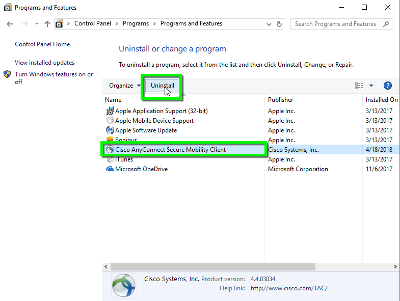The width and height of the screenshot is (400, 301).
Task: Click the shield icon beside Windows features
Action: pyautogui.click(x=7, y=74)
